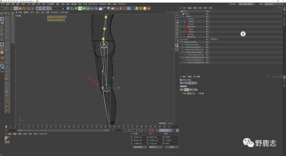
Task: Click the Record Active Objects button
Action: pyautogui.click(x=150, y=130)
